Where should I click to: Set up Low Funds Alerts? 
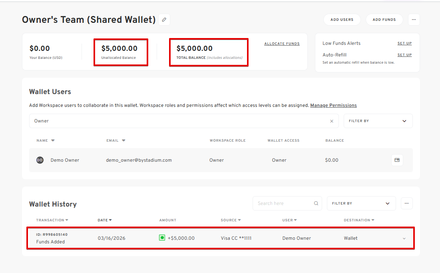(x=404, y=43)
